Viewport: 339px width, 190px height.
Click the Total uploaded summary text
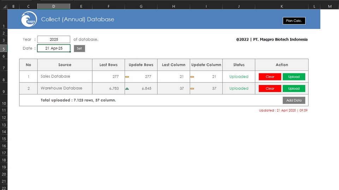[x=78, y=100]
